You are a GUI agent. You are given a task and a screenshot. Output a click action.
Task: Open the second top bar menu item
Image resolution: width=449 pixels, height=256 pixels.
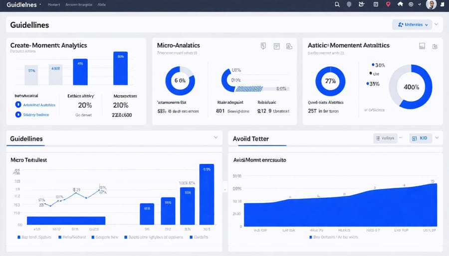coord(79,4)
